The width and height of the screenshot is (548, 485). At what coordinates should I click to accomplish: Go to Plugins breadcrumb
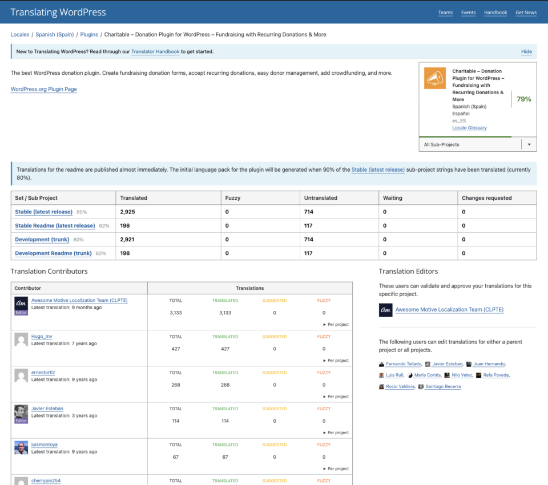pos(89,35)
